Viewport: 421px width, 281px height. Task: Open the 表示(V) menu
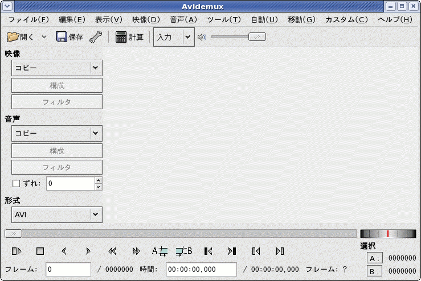(109, 19)
